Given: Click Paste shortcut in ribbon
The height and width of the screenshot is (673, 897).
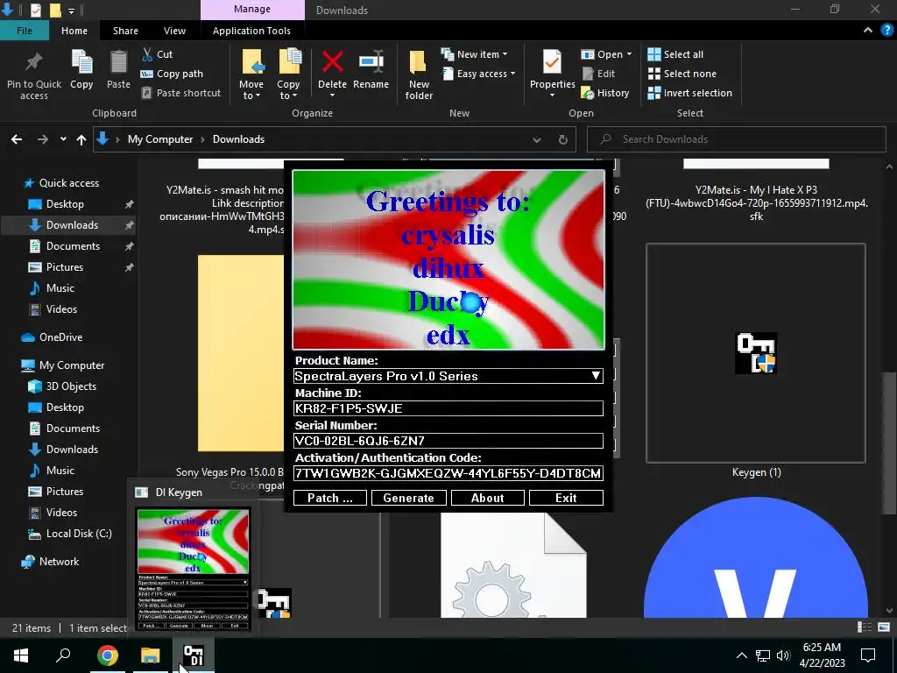Looking at the screenshot, I should click(x=180, y=93).
